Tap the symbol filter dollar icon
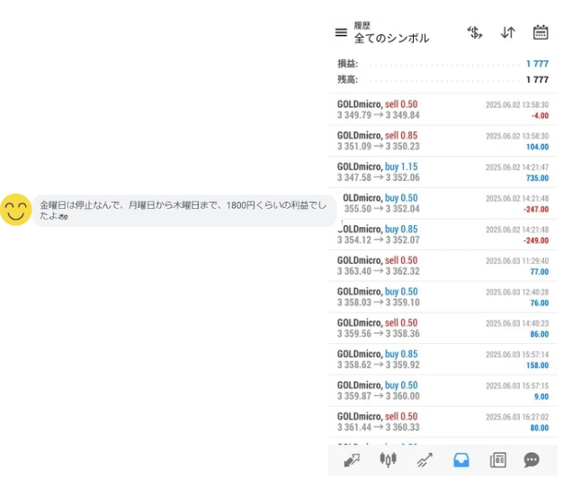564x488 pixels. (x=475, y=32)
